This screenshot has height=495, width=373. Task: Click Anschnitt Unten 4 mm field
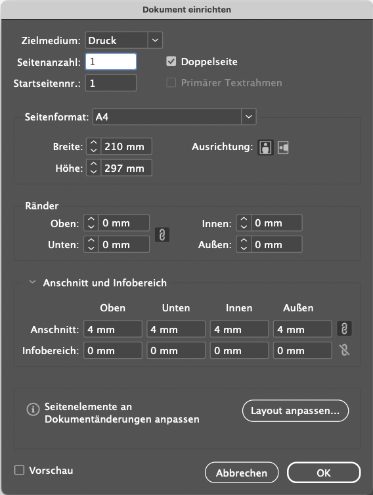[x=176, y=329]
